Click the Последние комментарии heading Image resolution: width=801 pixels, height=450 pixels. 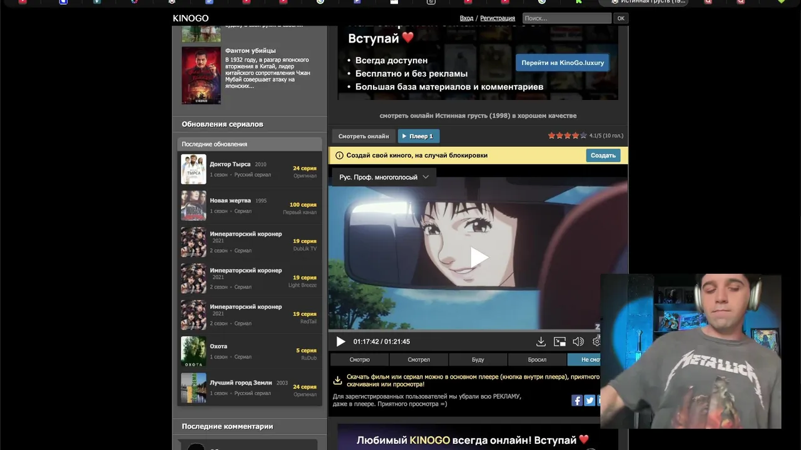227,426
